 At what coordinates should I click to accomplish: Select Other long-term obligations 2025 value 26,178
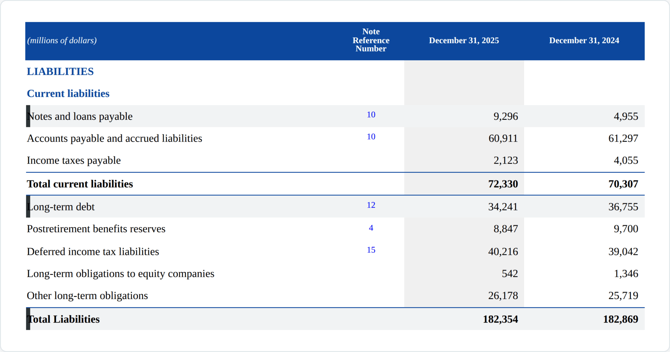(x=503, y=295)
